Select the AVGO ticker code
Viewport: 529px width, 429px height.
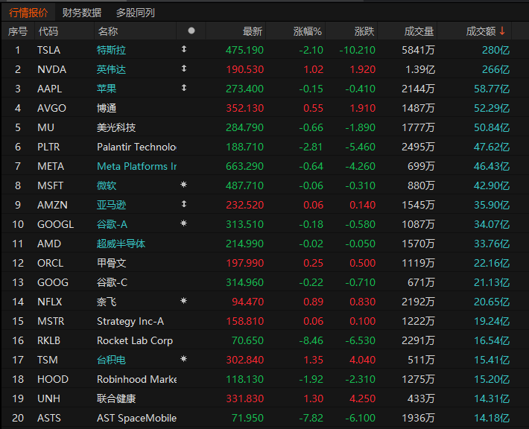(51, 108)
